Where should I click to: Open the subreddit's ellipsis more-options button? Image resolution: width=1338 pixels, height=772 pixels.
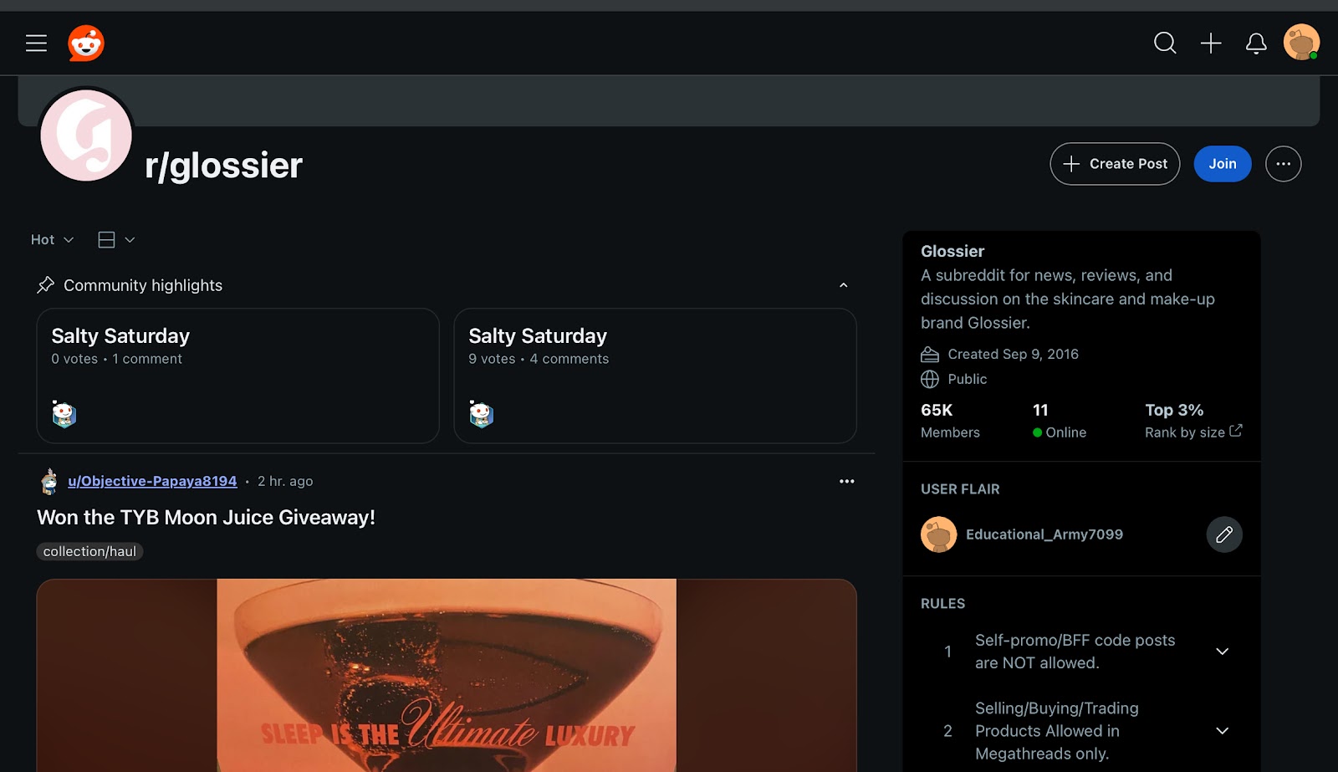click(1283, 164)
